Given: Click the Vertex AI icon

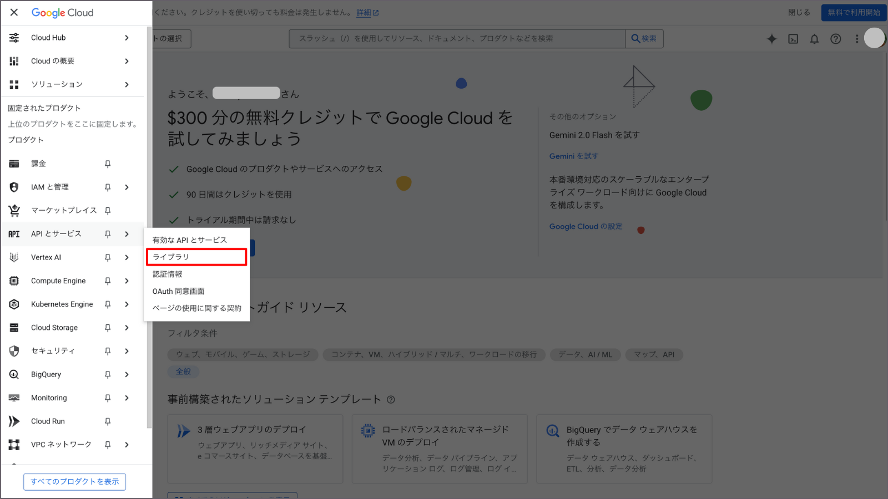Looking at the screenshot, I should [14, 257].
